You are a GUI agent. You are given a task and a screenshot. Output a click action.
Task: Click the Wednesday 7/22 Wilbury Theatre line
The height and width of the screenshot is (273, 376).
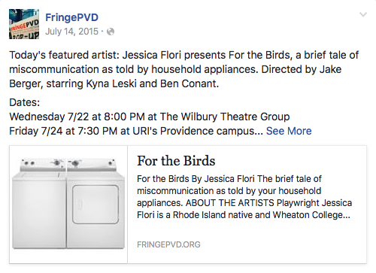150,117
